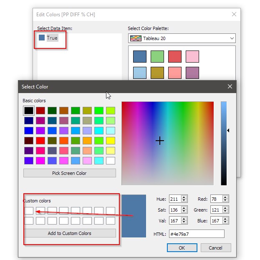Pick the red swatch in Tableau 20 palette
The height and width of the screenshot is (260, 260).
175,56
